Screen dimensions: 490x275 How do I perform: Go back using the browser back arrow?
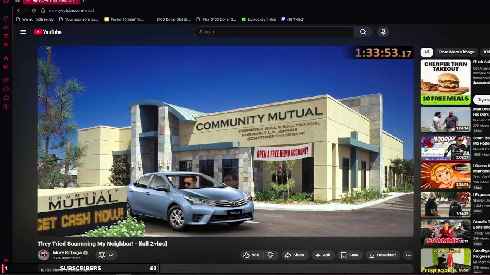click(x=18, y=10)
